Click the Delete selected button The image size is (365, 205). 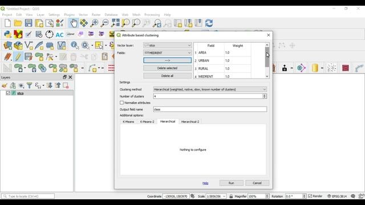point(167,68)
